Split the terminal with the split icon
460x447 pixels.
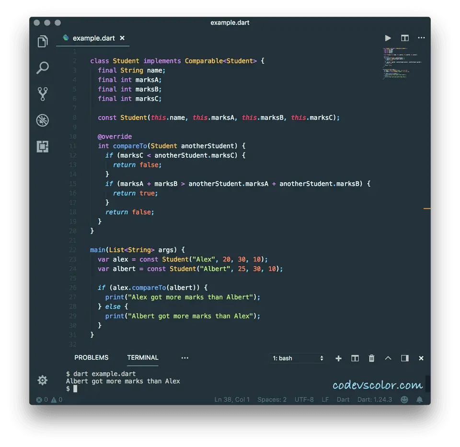(355, 358)
